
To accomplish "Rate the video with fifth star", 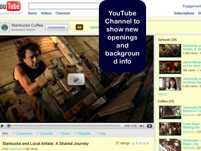I will coord(148,143).
